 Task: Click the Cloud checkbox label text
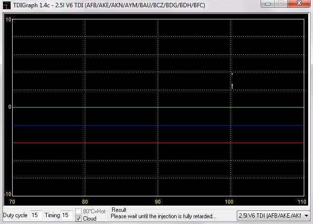tap(90, 219)
